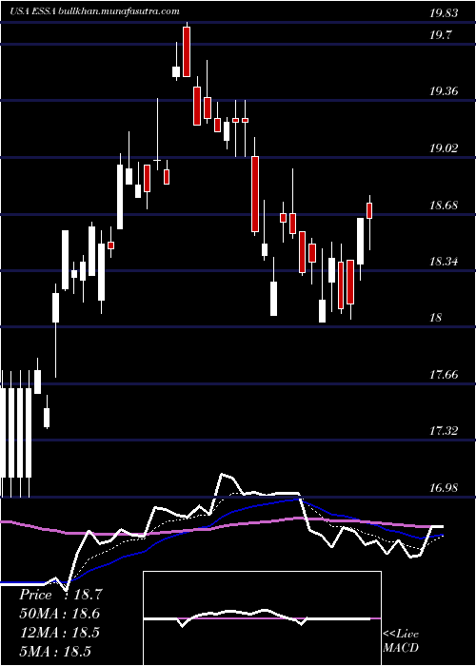Click the 16.98 price axis label
This screenshot has height=666, width=476.
(x=444, y=488)
